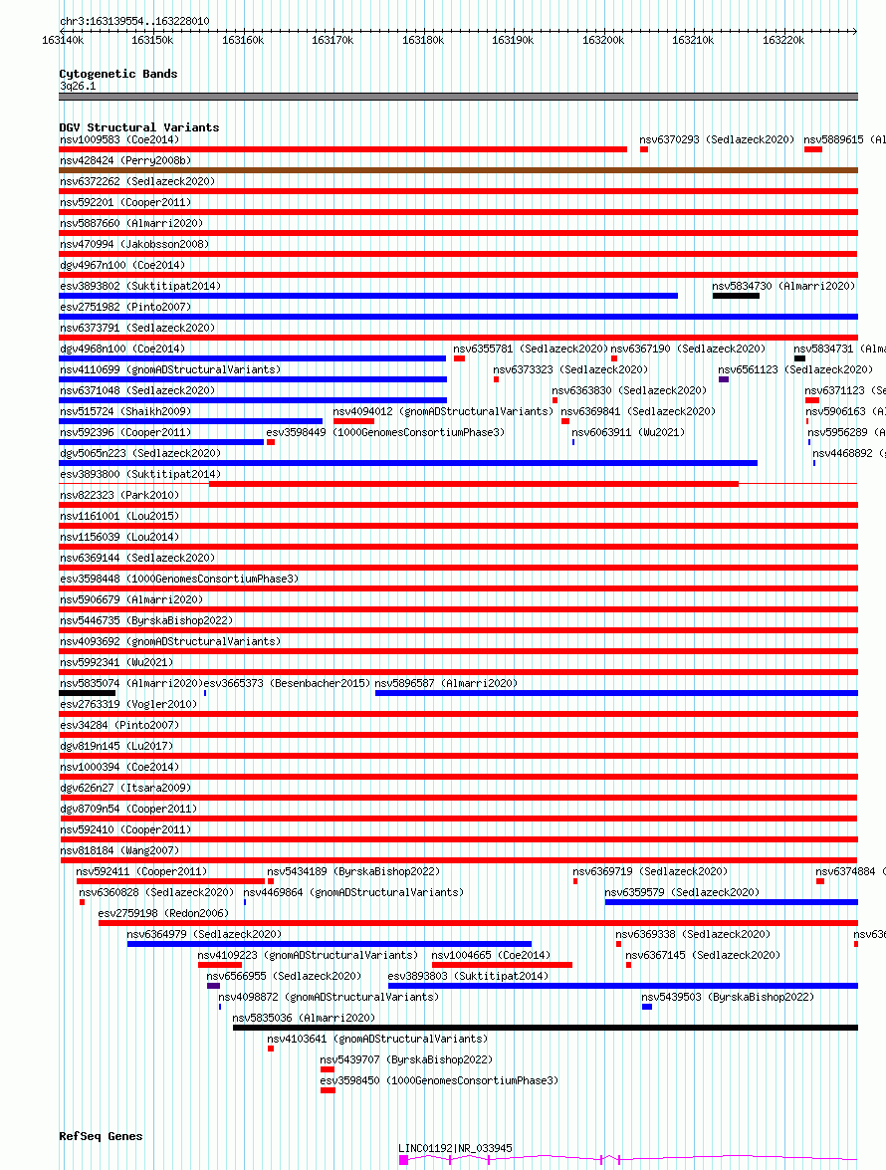Viewport: 886px width, 1170px height.
Task: Select the red nsv592411 (Cooper2011) bar
Action: tap(171, 880)
